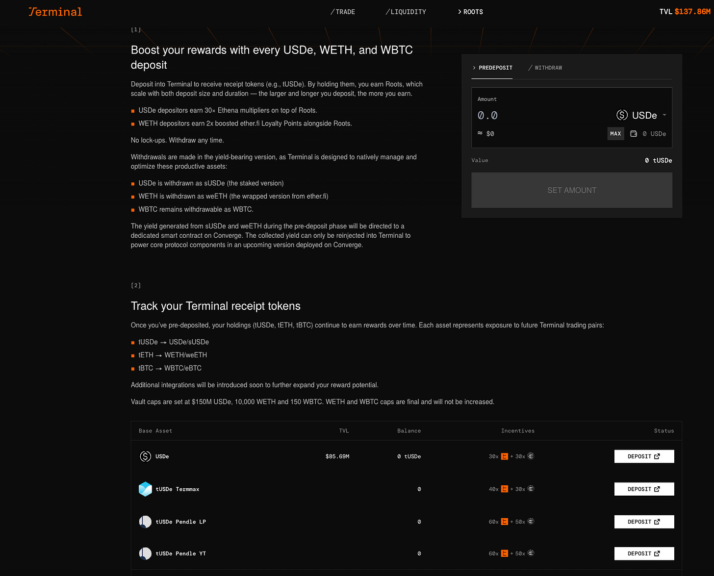
Task: Click the 'tUSDe → USDe/sUSDe' list item
Action: (174, 342)
